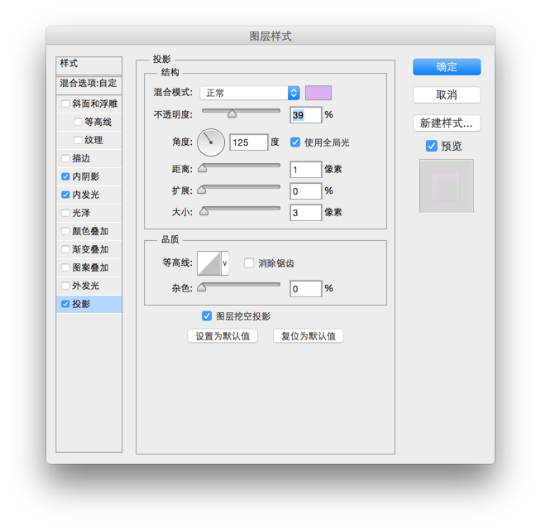Screen dimensions: 541x530
Task: Select the 渐变叠加 style entry
Action: click(x=90, y=249)
